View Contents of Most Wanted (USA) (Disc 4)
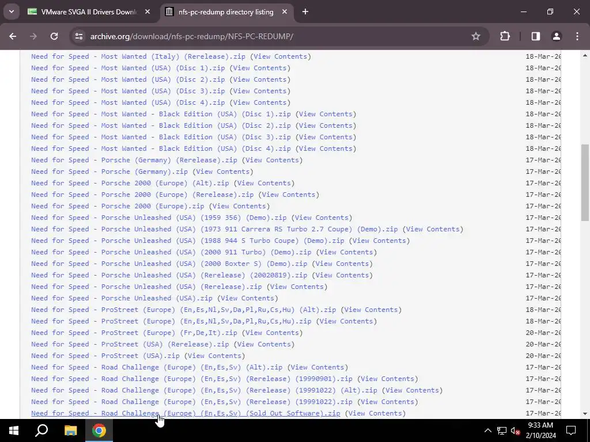The width and height of the screenshot is (590, 442). coord(260,102)
